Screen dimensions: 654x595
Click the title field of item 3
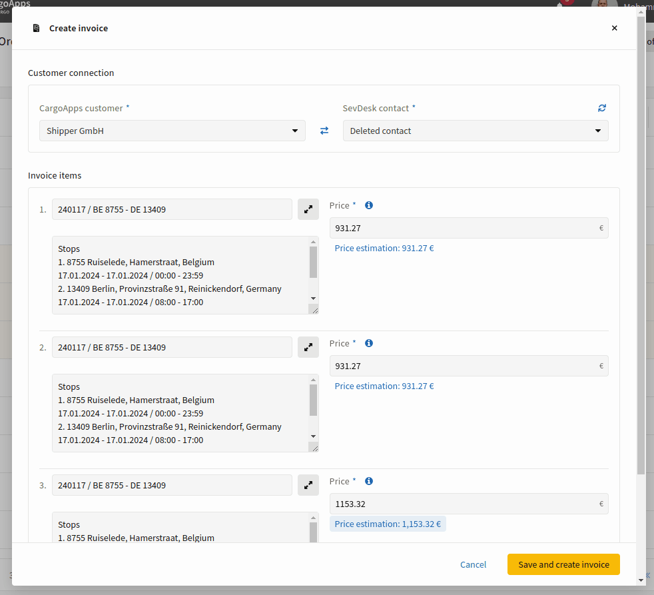[x=172, y=485]
